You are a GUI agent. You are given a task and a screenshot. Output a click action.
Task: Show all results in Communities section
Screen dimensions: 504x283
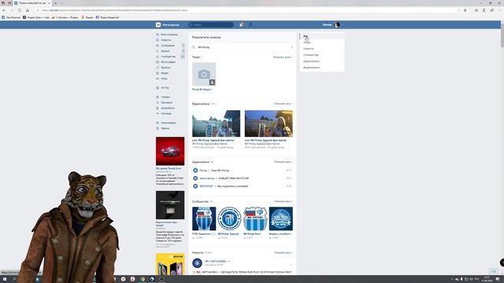(x=283, y=201)
